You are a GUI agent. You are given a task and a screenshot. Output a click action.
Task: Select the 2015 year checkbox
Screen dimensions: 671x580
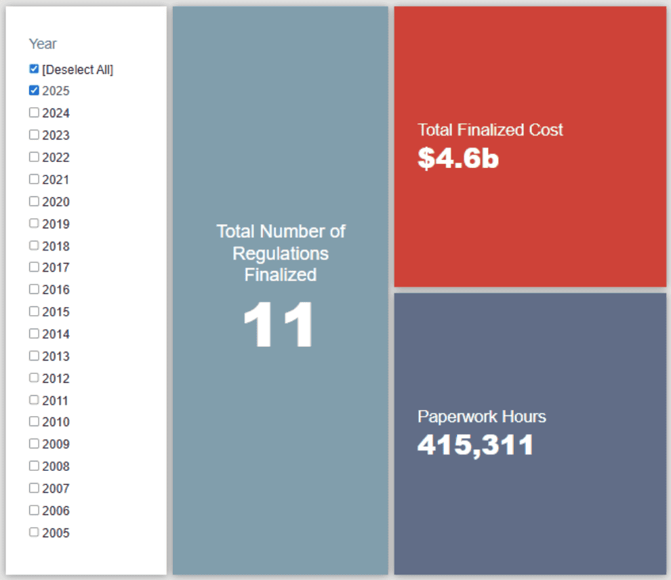34,312
